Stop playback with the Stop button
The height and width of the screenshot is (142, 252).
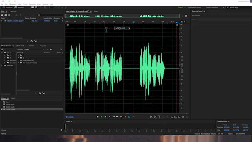point(97,116)
